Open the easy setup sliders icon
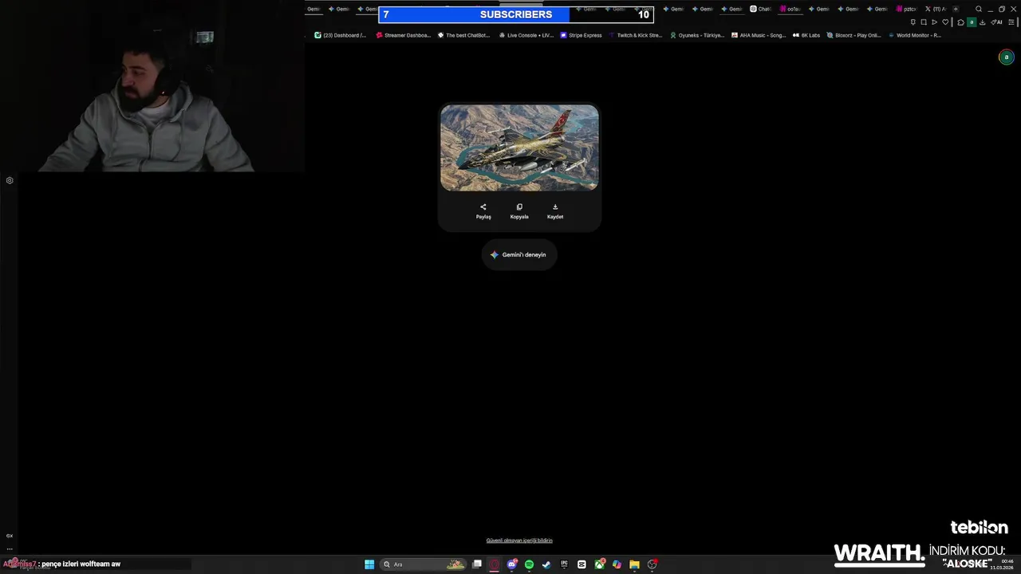 coord(1011,22)
